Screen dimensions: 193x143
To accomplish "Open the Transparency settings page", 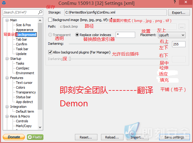I will pyautogui.click(x=26, y=92).
